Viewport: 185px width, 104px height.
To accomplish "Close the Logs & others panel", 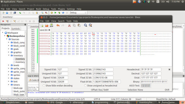I will click(184, 76).
